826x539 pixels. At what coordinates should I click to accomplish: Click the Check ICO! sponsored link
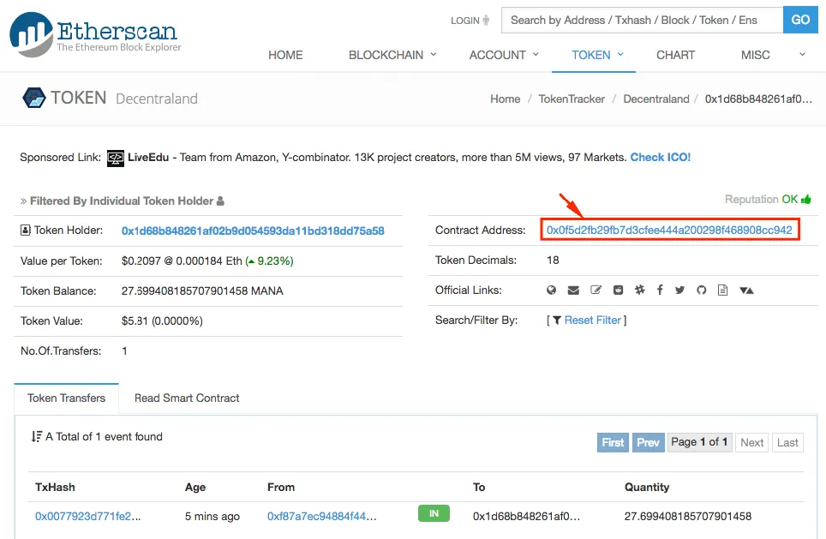[660, 157]
